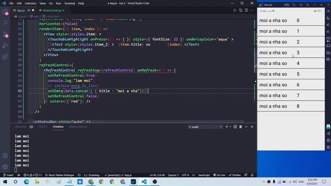Open the View menu
The width and height of the screenshot is (331, 186).
[42, 3]
